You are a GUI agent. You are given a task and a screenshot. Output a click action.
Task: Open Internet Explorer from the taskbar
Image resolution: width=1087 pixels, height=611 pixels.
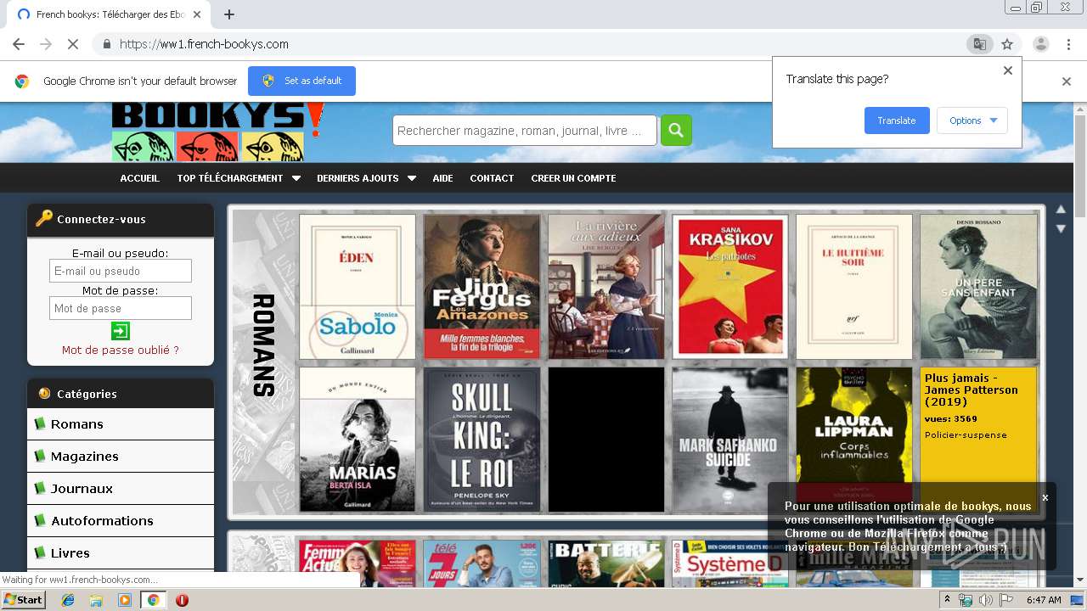(68, 600)
